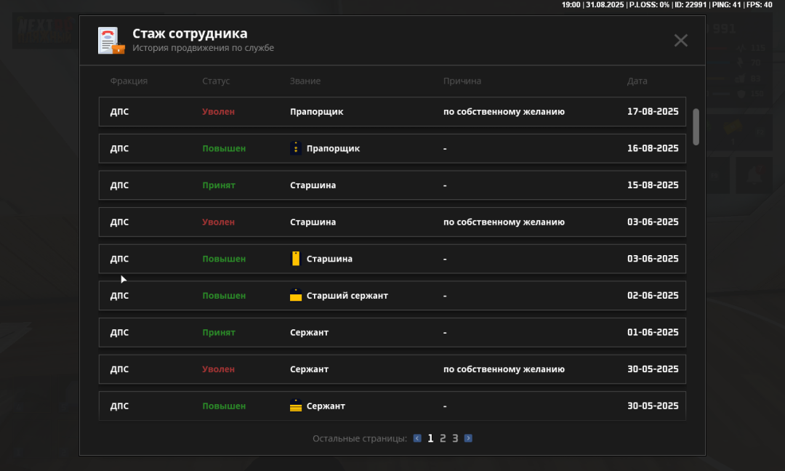Select the row dated 17-08-2025

point(392,112)
